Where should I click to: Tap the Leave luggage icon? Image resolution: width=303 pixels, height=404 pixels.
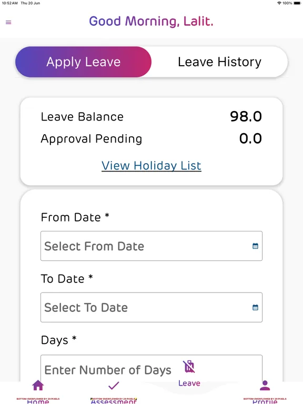pos(189,366)
